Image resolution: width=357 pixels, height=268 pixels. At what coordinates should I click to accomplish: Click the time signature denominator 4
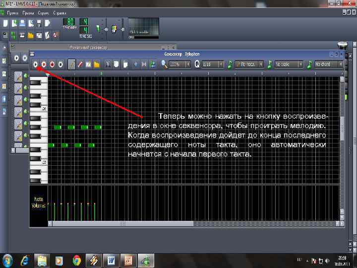point(84,30)
